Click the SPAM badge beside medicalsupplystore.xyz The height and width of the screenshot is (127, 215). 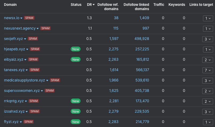click(55, 80)
